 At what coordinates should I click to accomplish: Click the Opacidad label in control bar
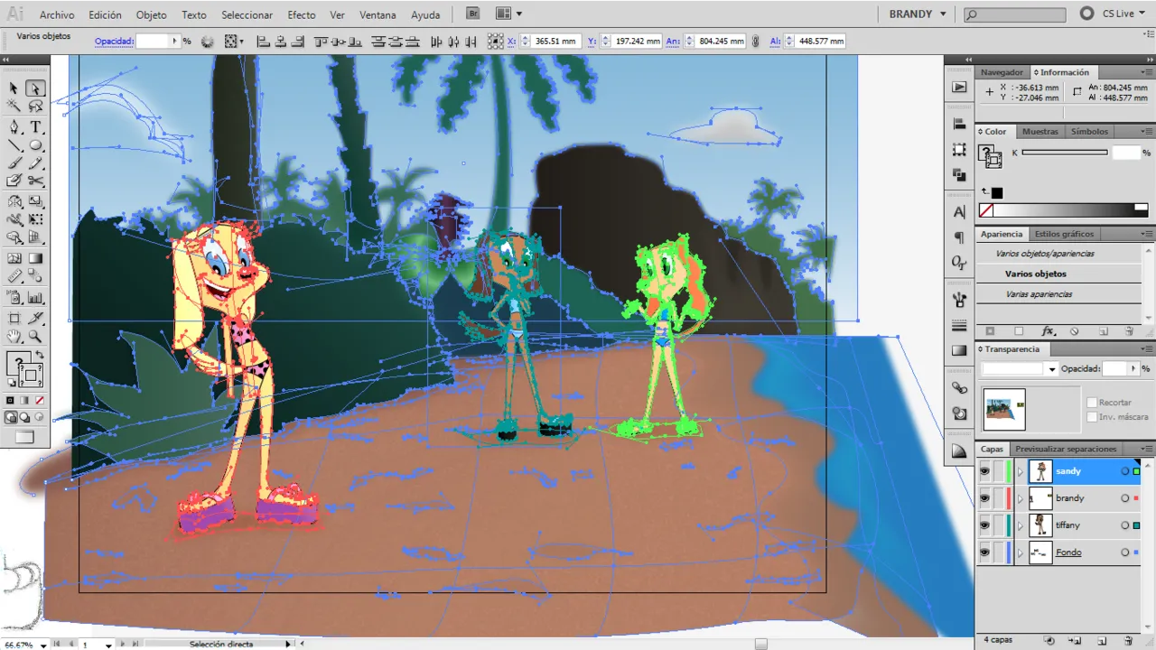pos(115,42)
